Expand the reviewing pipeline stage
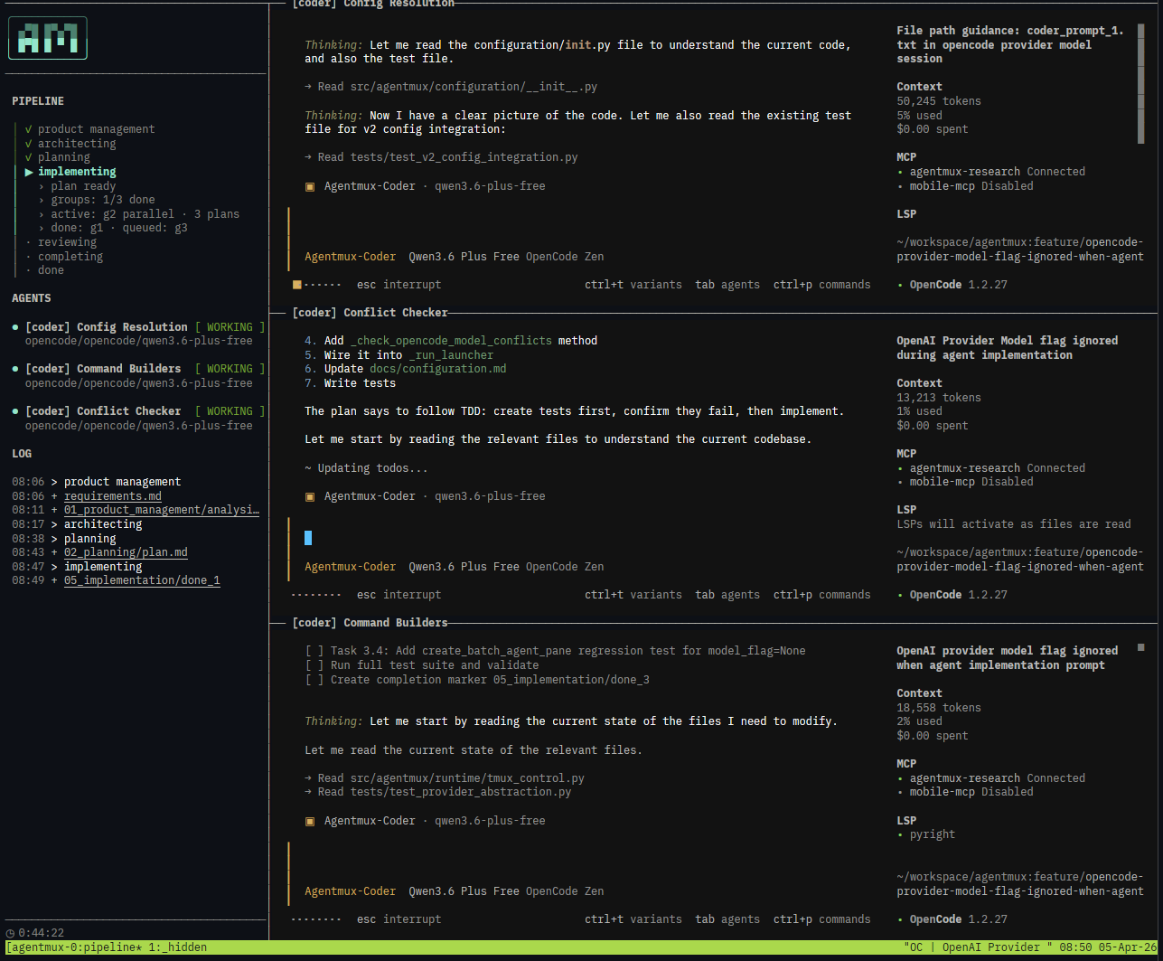The image size is (1163, 961). (x=67, y=241)
